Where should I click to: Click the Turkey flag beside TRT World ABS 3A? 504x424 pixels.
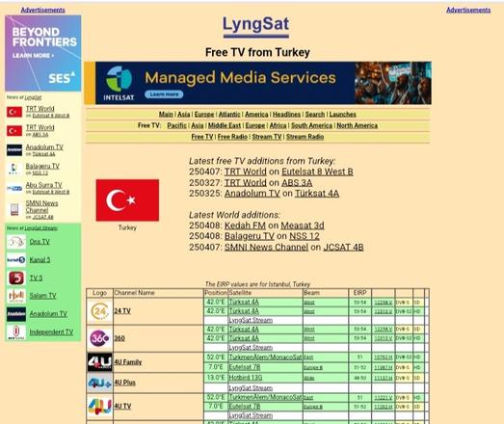coord(14,131)
